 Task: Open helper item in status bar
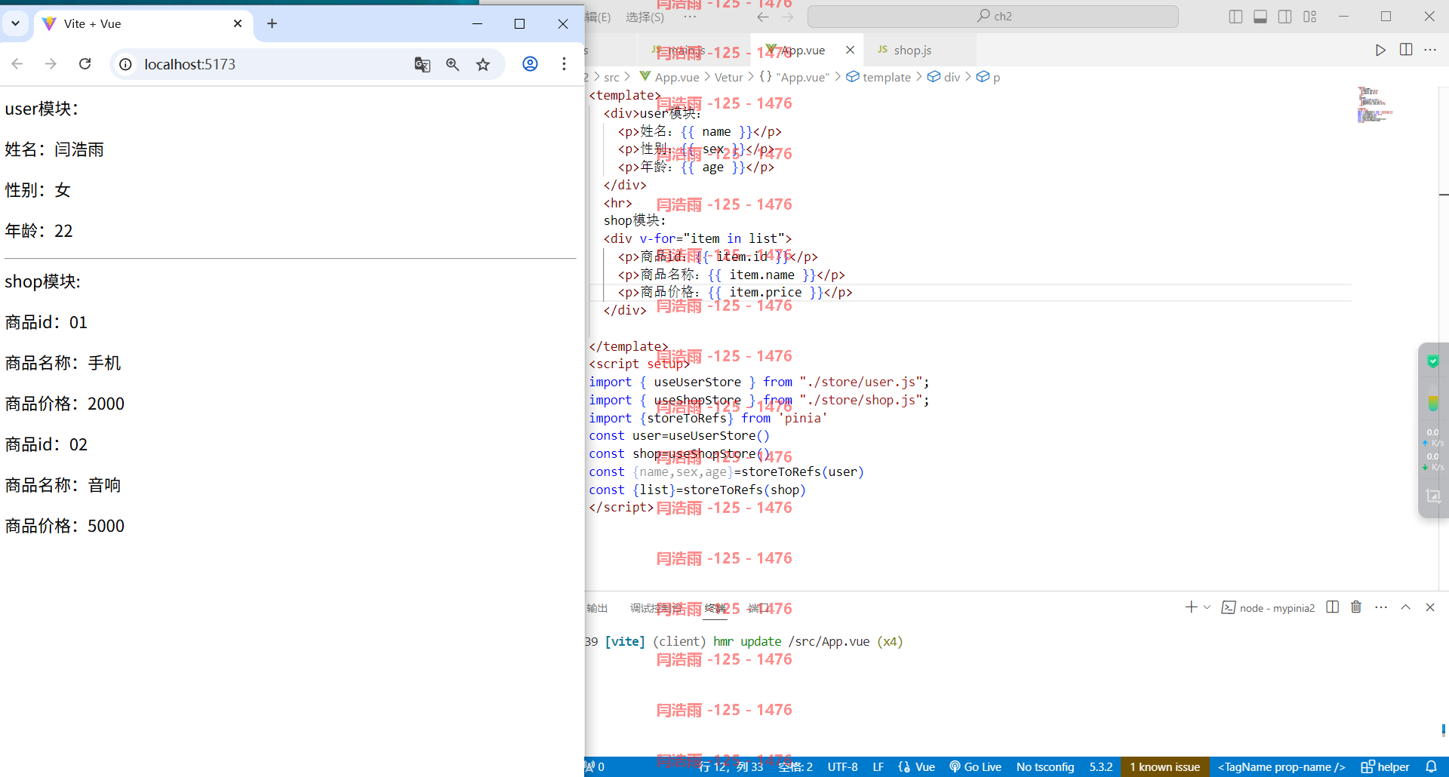tap(1385, 767)
